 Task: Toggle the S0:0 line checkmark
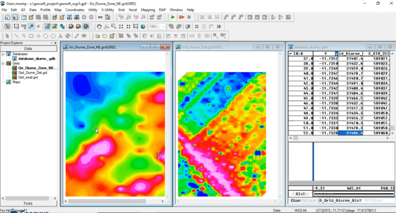click(x=290, y=53)
